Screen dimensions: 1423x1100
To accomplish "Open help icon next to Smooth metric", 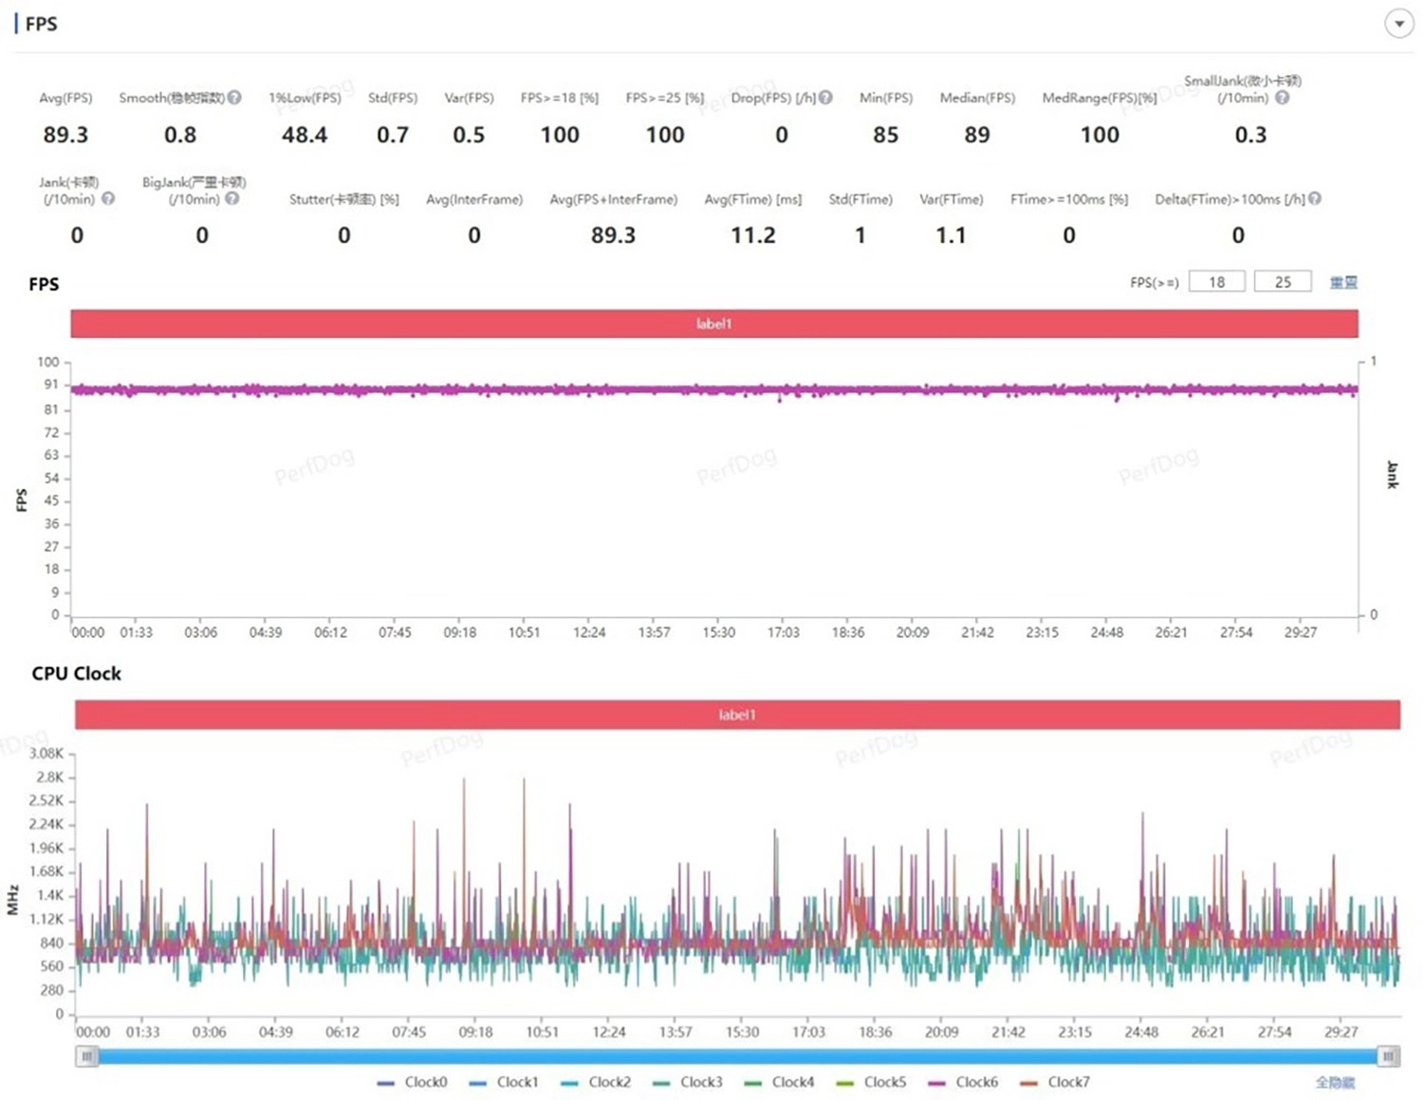I will tap(234, 97).
